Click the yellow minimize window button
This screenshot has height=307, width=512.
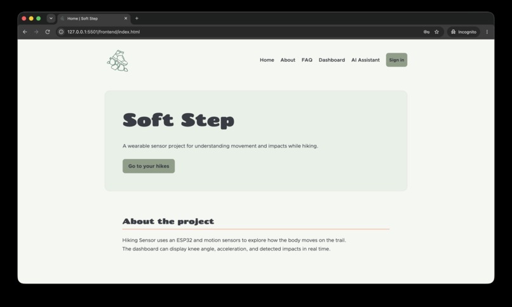point(31,18)
